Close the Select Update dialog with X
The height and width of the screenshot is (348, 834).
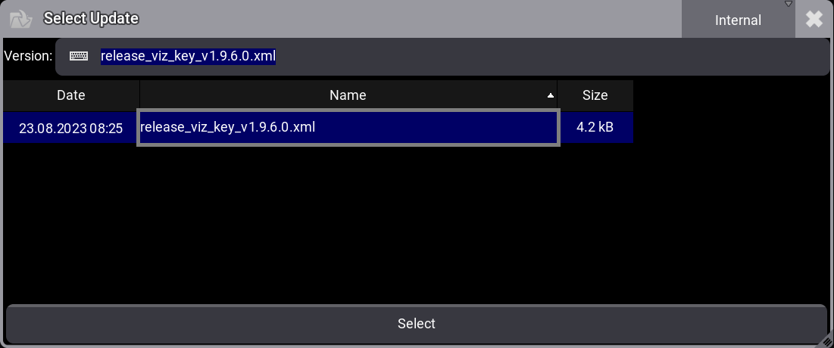(814, 20)
